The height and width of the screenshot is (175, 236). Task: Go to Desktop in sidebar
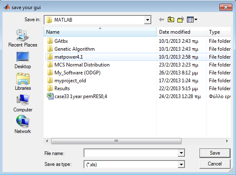pyautogui.click(x=22, y=60)
